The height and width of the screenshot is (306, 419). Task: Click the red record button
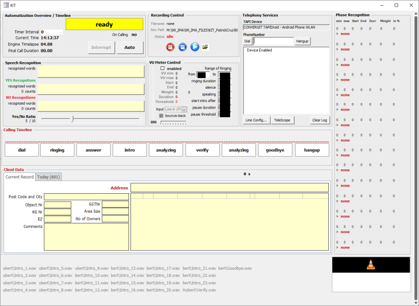click(170, 47)
